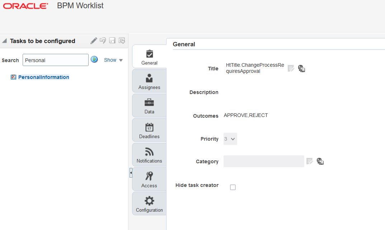385x230 pixels.
Task: Click the revert changes icon
Action: (x=103, y=41)
